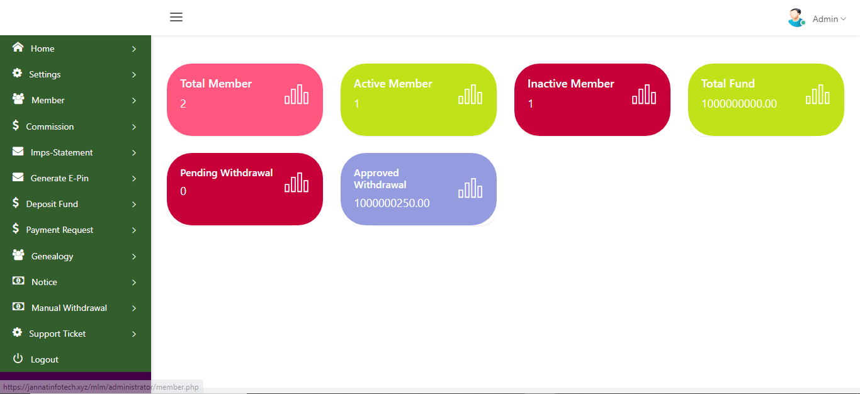Screen dimensions: 860x394
Task: Click the Generate E-Pin envelope icon
Action: (x=18, y=177)
